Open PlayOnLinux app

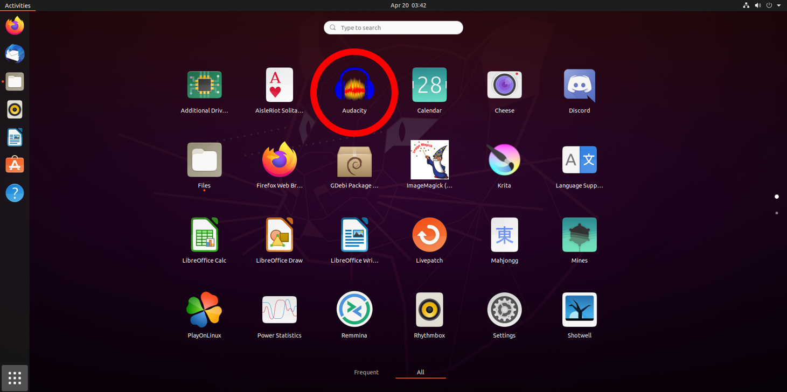pyautogui.click(x=204, y=310)
